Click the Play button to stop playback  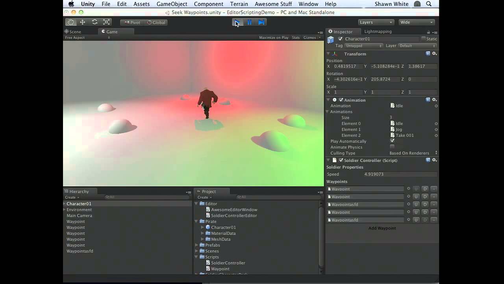237,22
